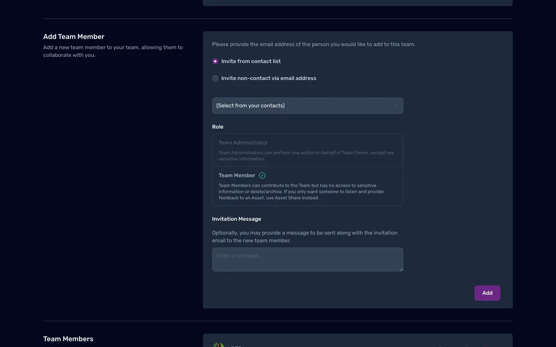Click into the invitation message text box
The image size is (556, 347).
(x=307, y=259)
